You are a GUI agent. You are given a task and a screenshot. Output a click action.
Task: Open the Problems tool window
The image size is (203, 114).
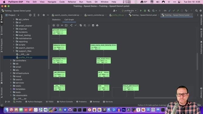click(82, 102)
